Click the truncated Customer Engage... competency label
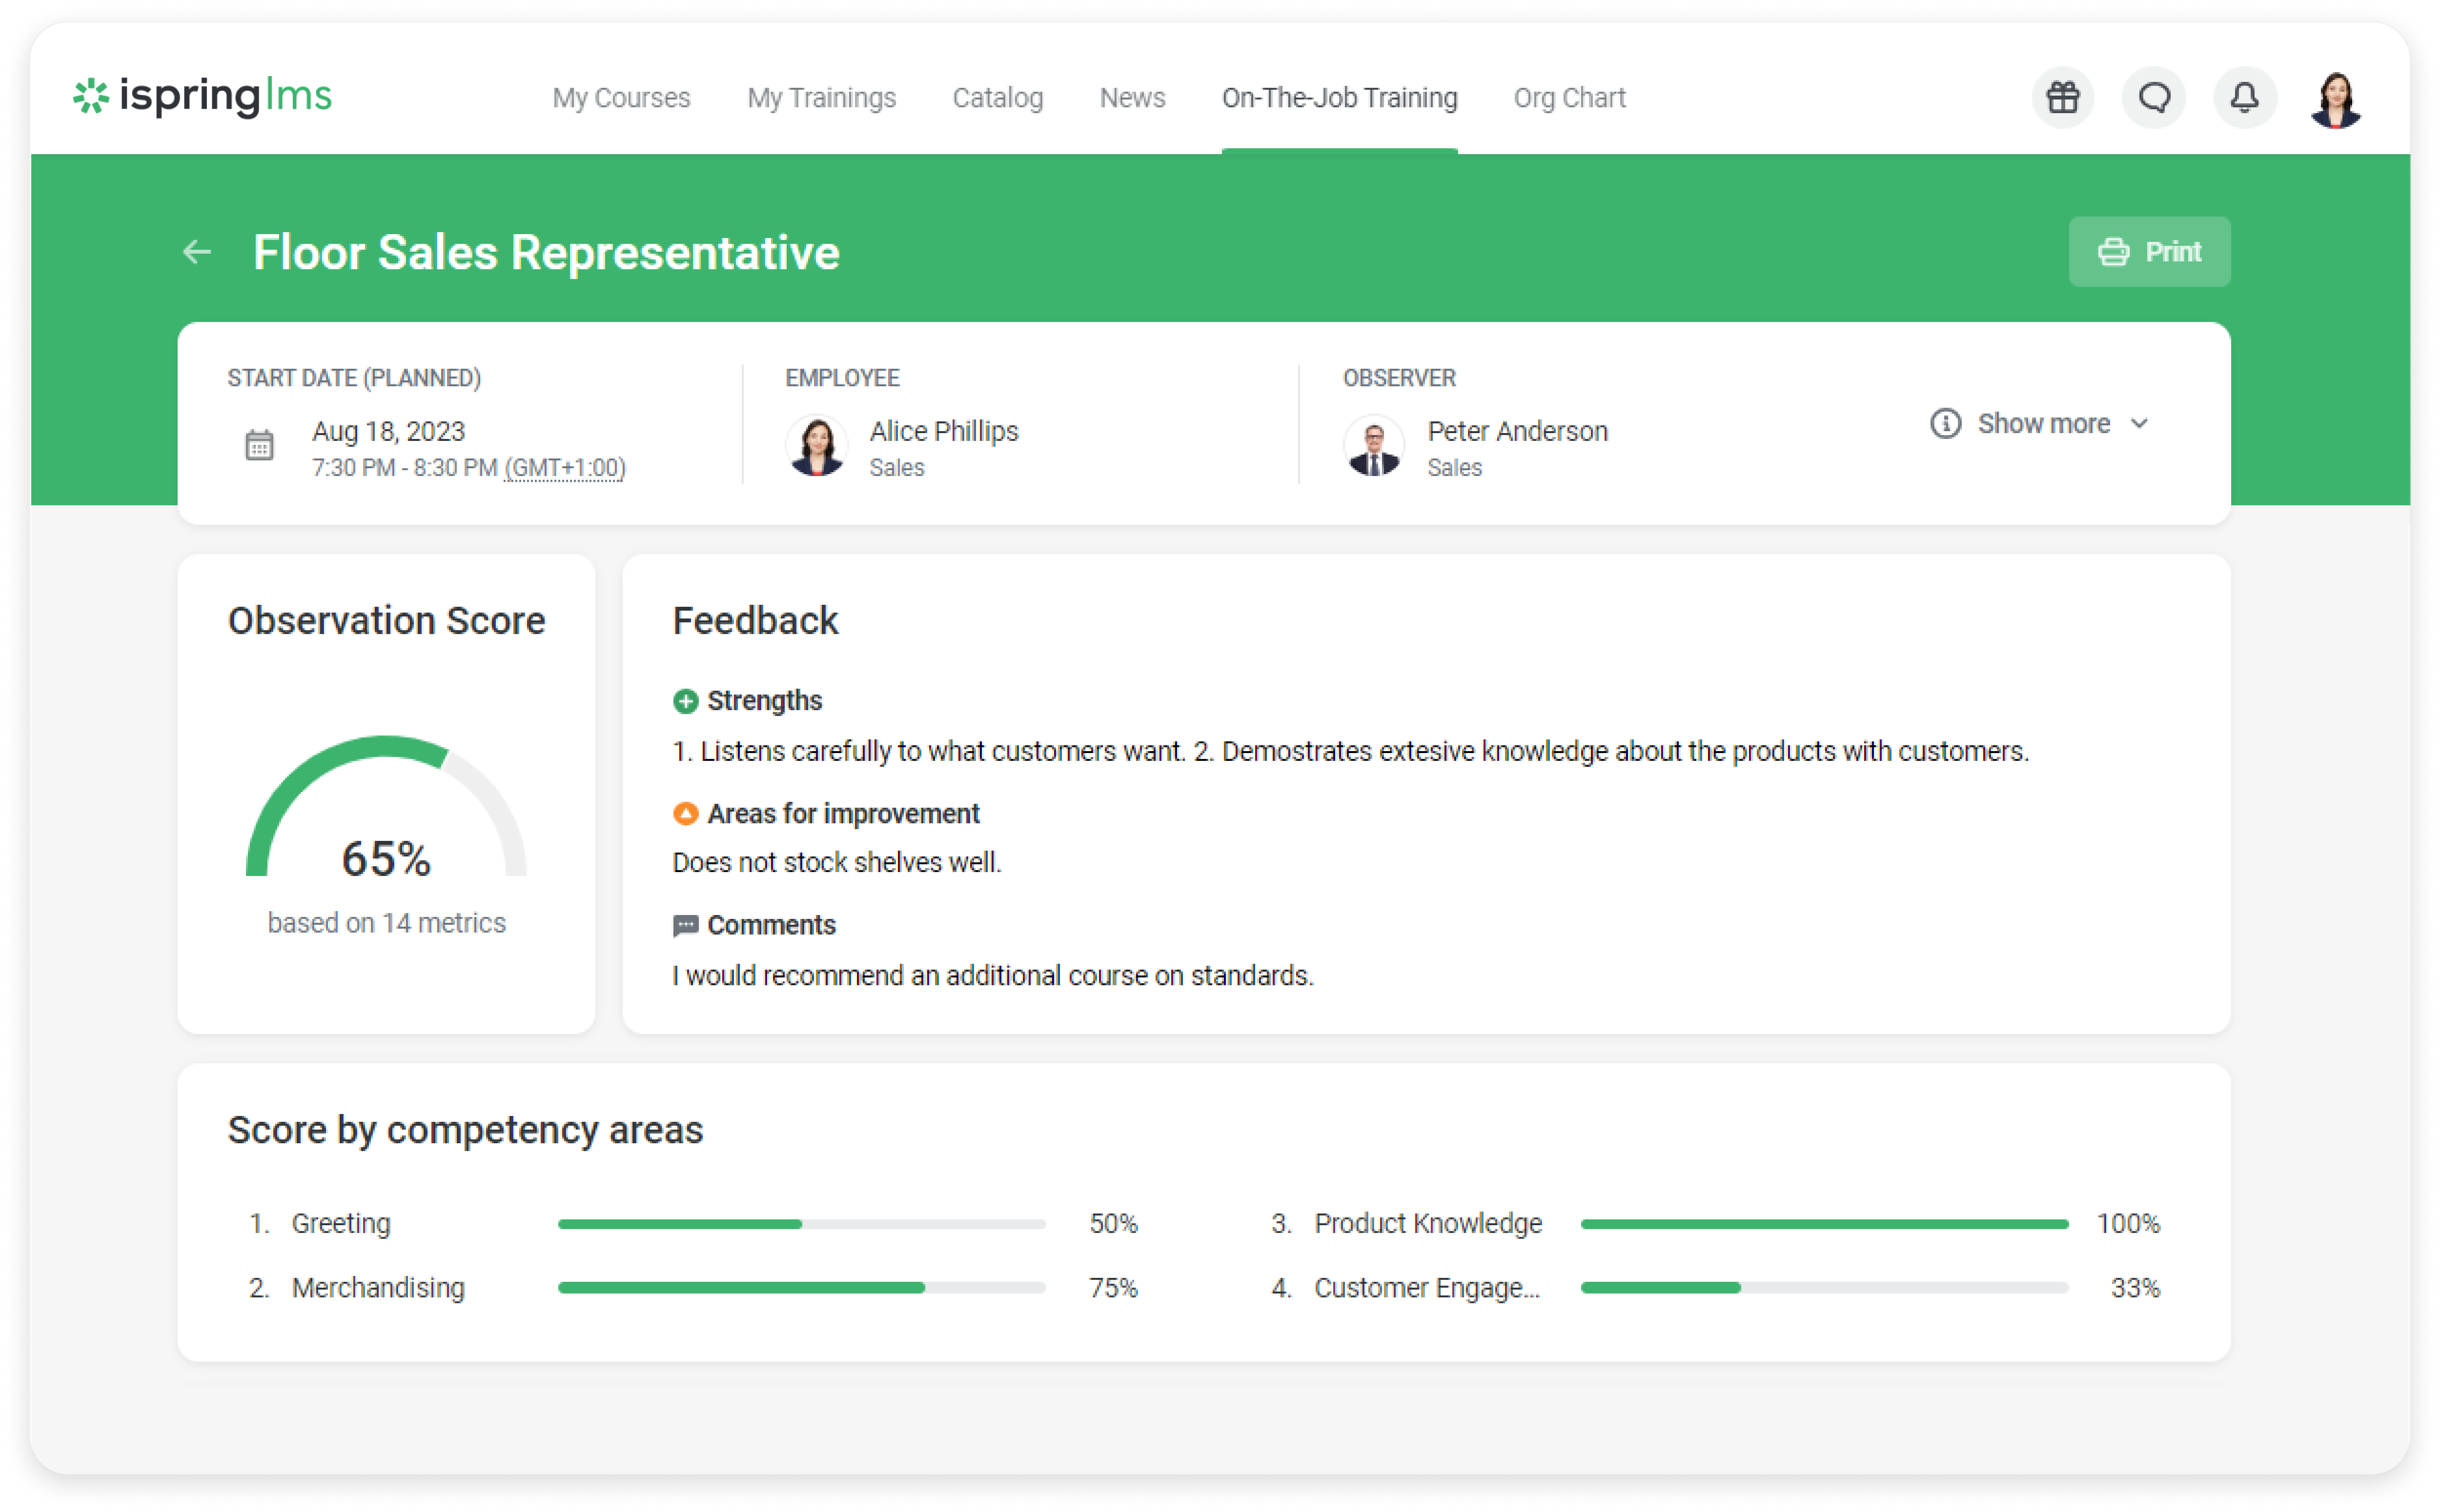Viewport: 2440px width, 1512px height. point(1425,1288)
